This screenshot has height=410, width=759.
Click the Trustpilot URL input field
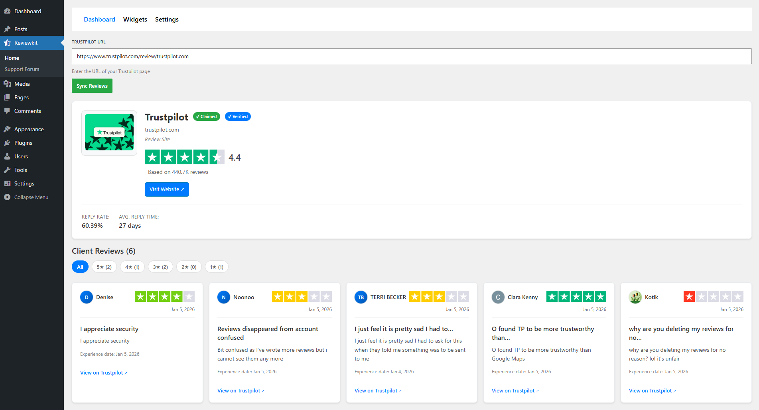coord(411,56)
